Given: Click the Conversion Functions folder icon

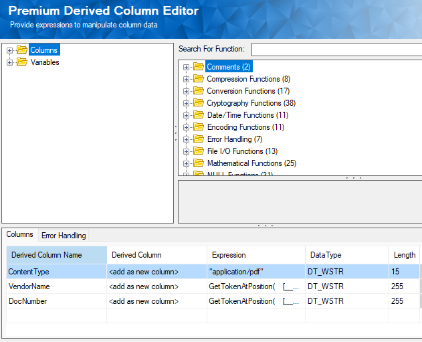Looking at the screenshot, I should click(199, 91).
